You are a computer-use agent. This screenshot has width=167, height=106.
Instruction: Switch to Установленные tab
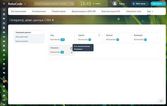[39, 11]
